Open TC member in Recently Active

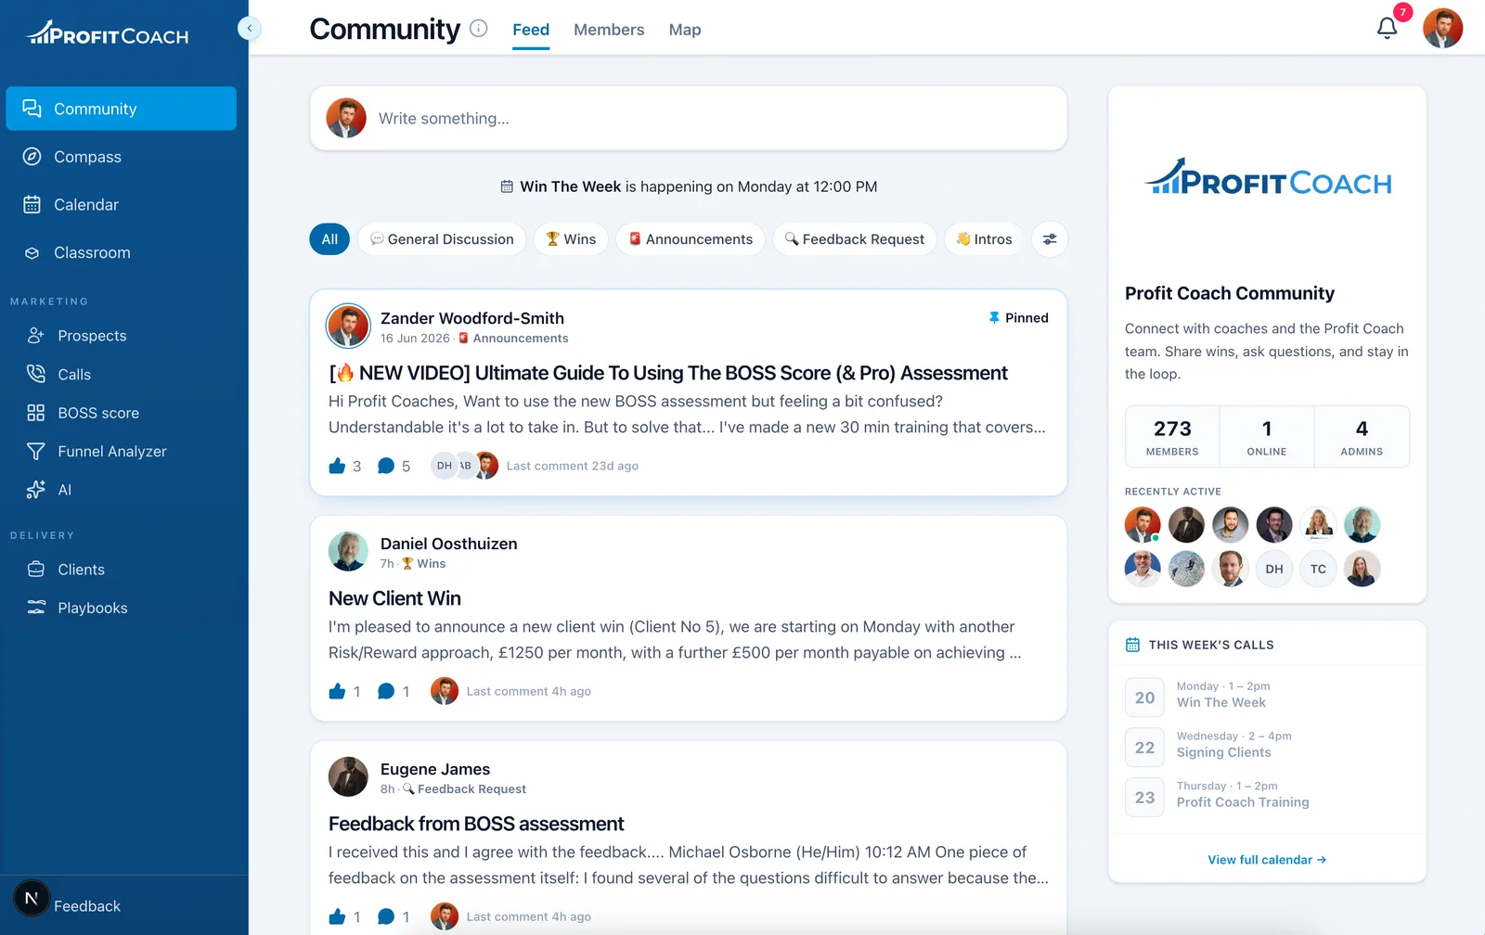coord(1318,569)
